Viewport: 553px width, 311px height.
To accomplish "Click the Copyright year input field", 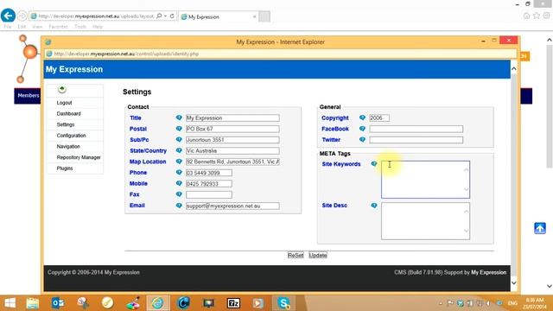I will point(379,117).
